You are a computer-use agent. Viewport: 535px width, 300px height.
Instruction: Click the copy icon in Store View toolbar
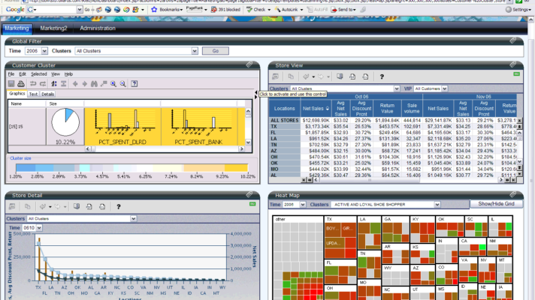291,76
